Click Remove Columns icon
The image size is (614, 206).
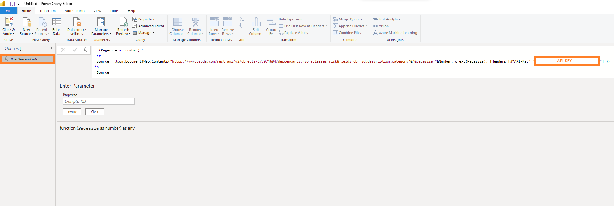click(x=195, y=22)
